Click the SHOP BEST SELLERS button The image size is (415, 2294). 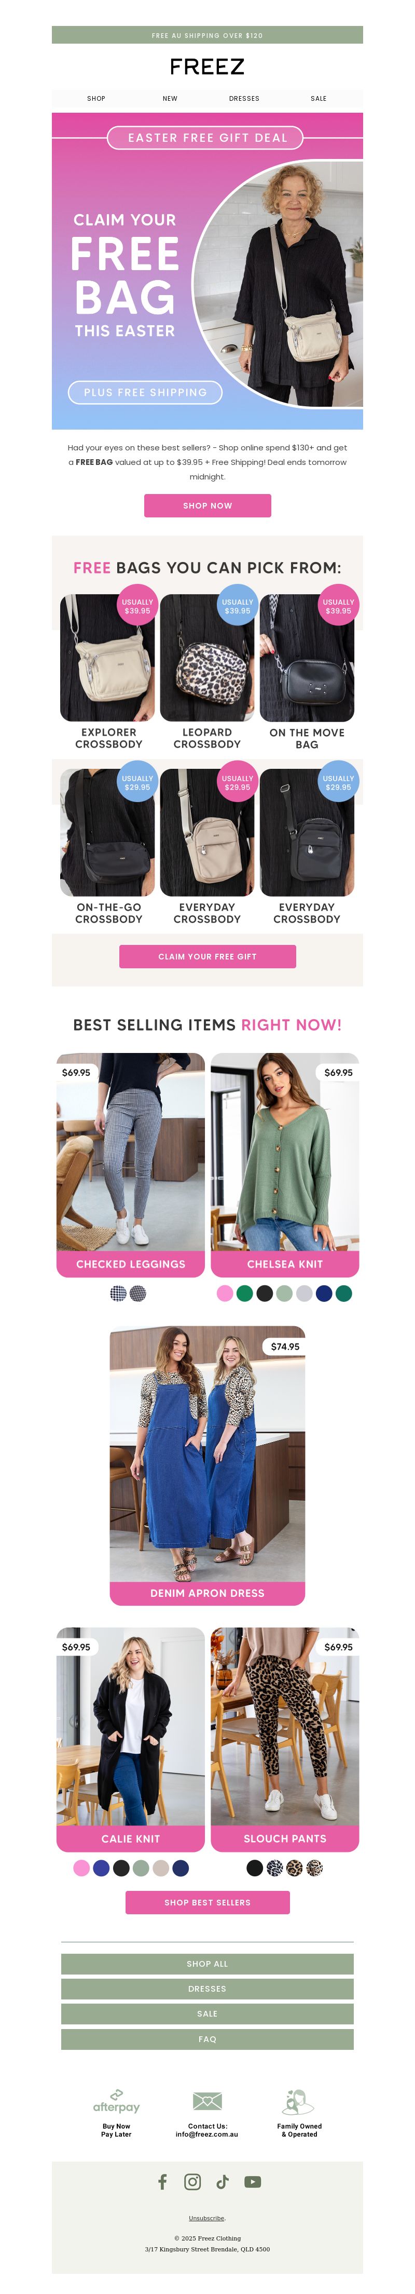[207, 1901]
